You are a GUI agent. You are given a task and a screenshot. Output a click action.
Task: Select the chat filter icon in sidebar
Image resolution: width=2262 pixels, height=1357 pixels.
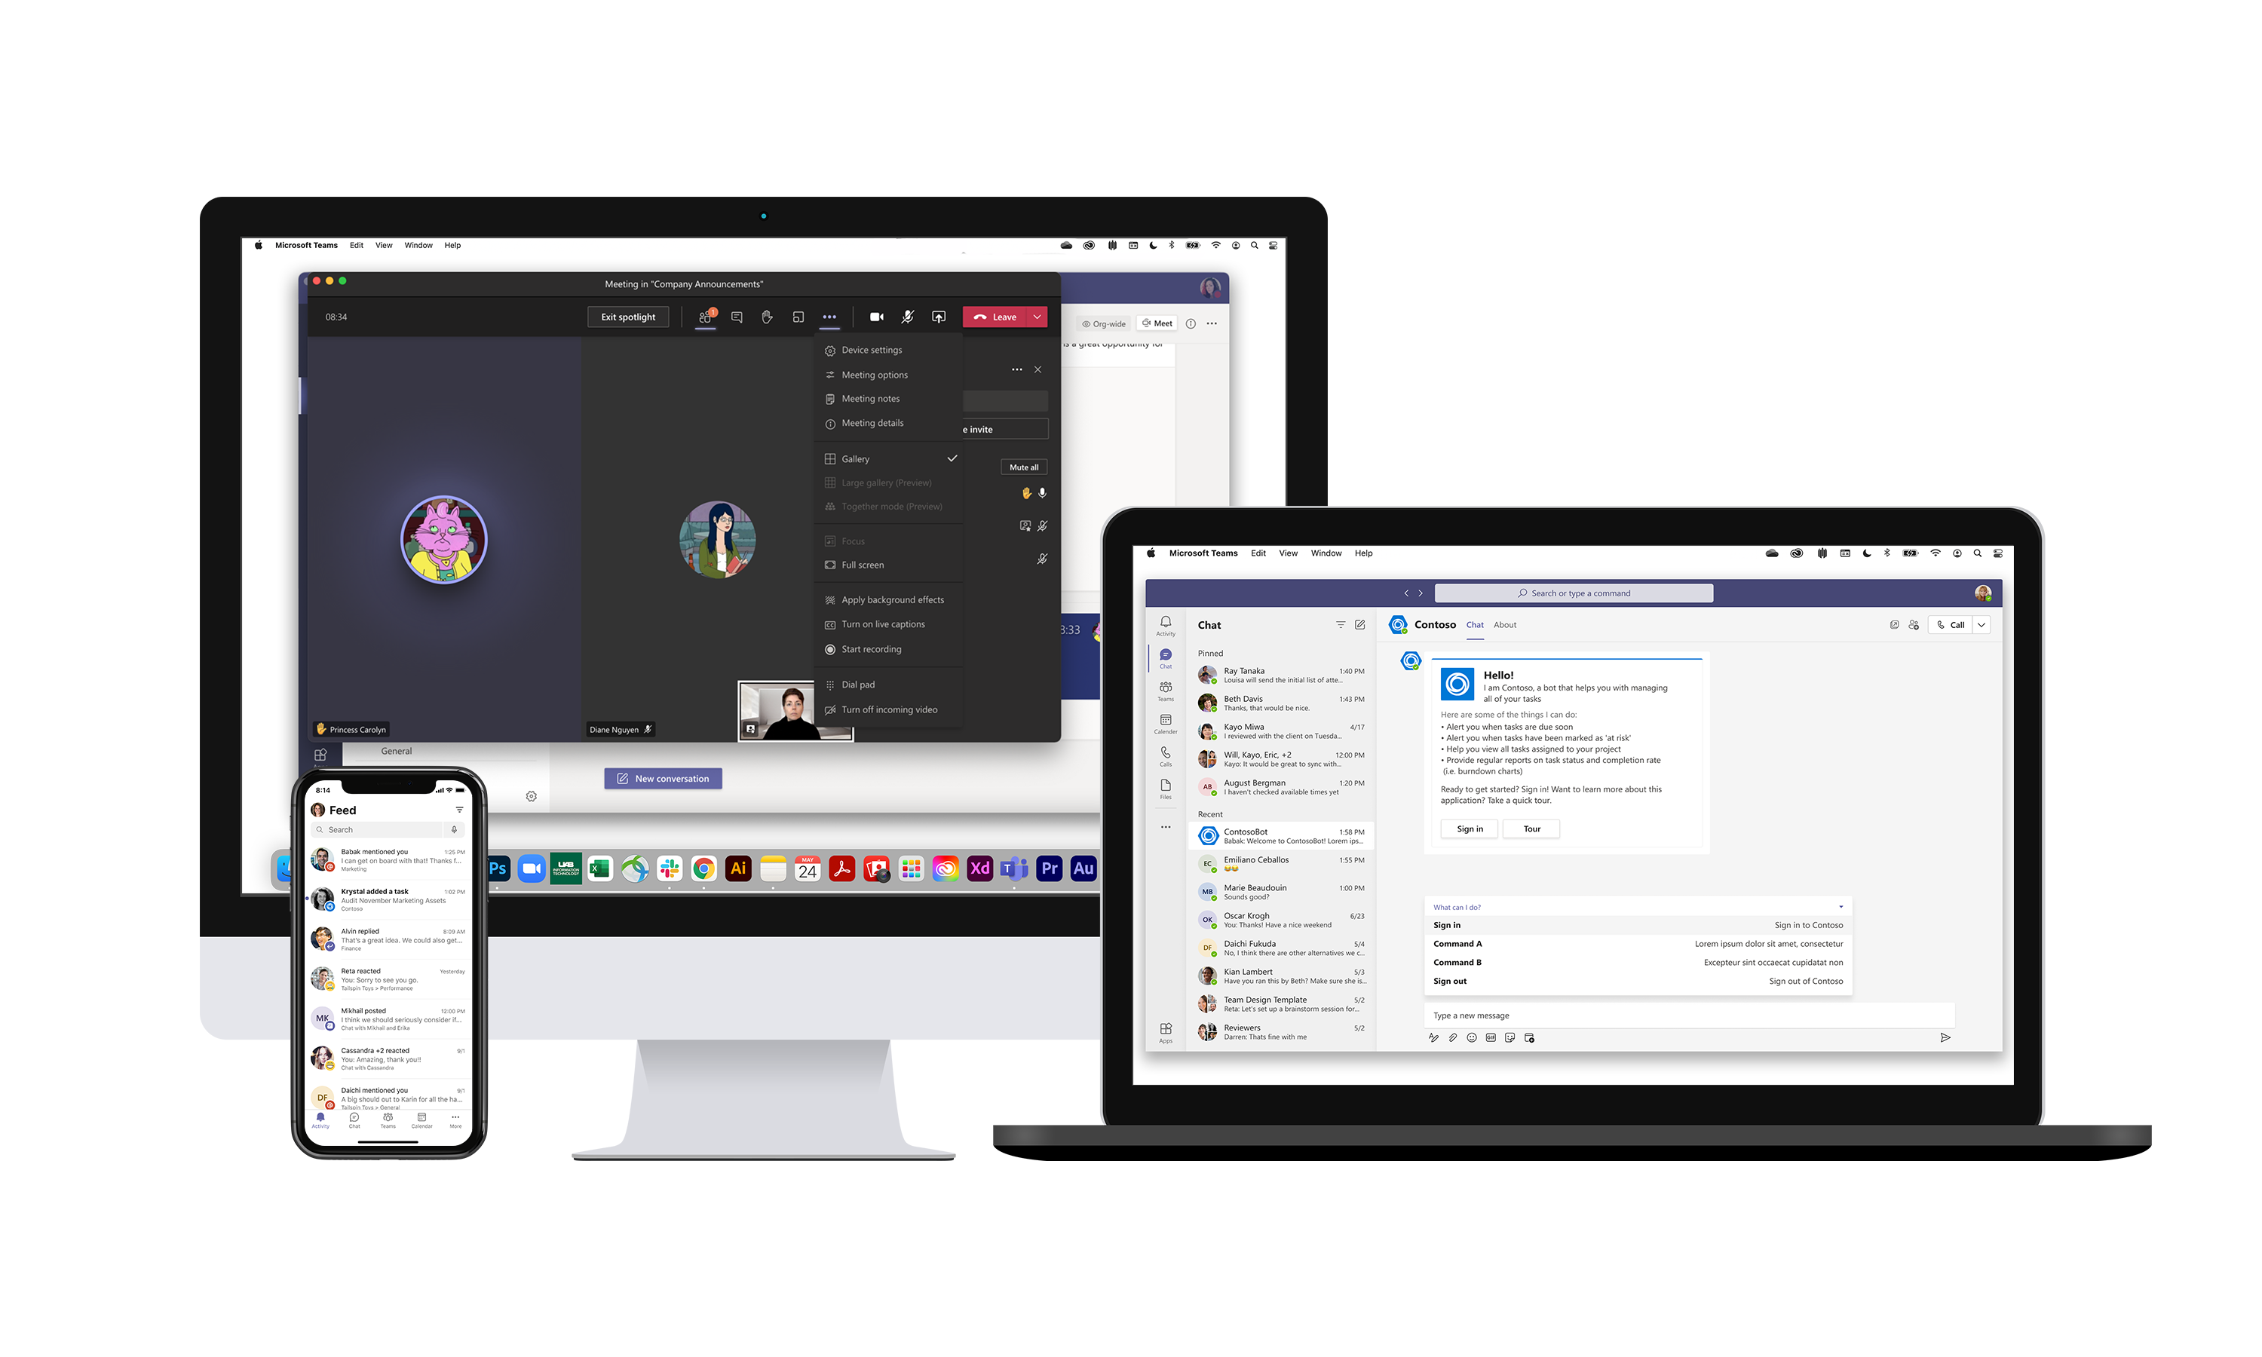coord(1341,625)
